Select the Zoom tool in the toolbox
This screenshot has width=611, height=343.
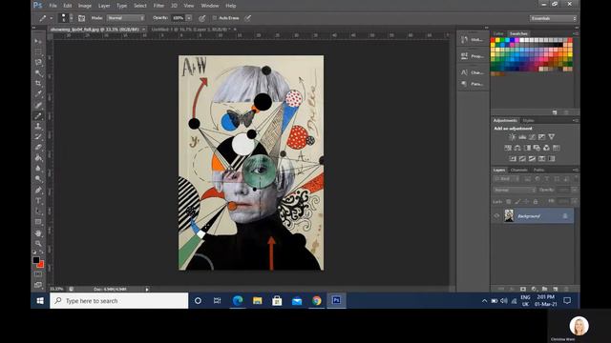tap(38, 244)
